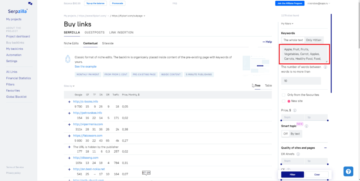Click Top up the balance button
Viewport: 360px width, 181px height.
(96, 4)
